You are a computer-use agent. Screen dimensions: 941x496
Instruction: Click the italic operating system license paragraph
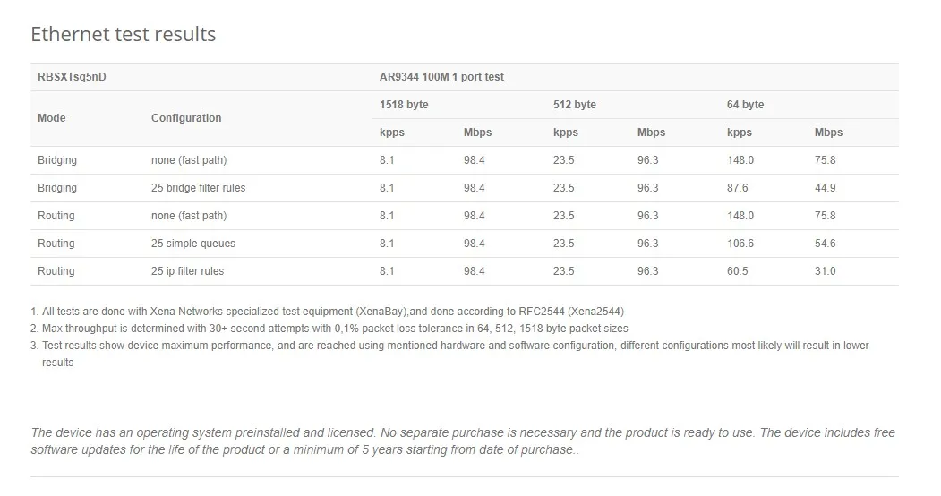(463, 441)
